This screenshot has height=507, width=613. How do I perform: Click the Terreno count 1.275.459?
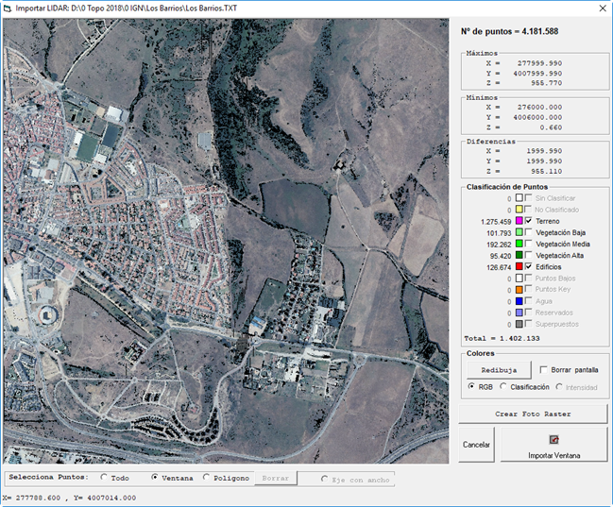coord(496,222)
